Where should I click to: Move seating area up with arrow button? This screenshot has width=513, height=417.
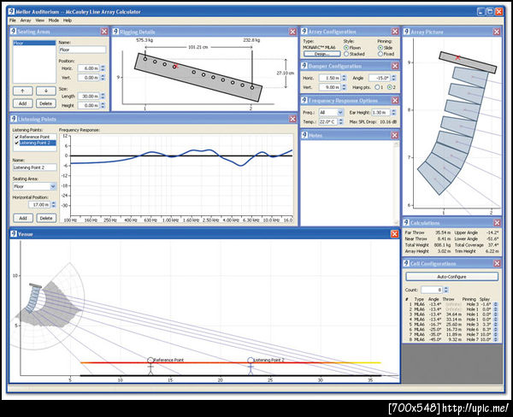point(22,91)
